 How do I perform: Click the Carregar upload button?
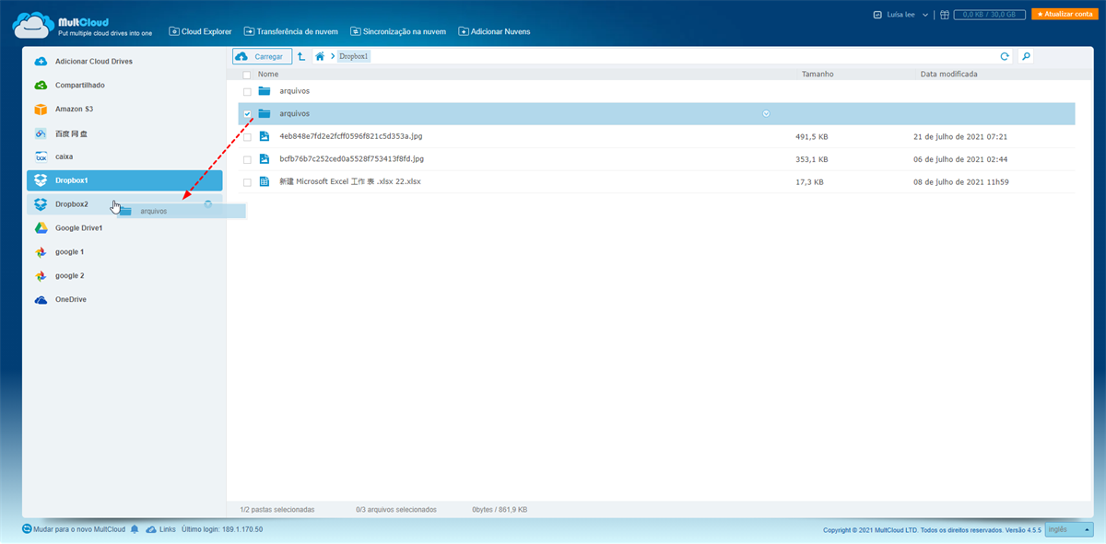point(262,56)
